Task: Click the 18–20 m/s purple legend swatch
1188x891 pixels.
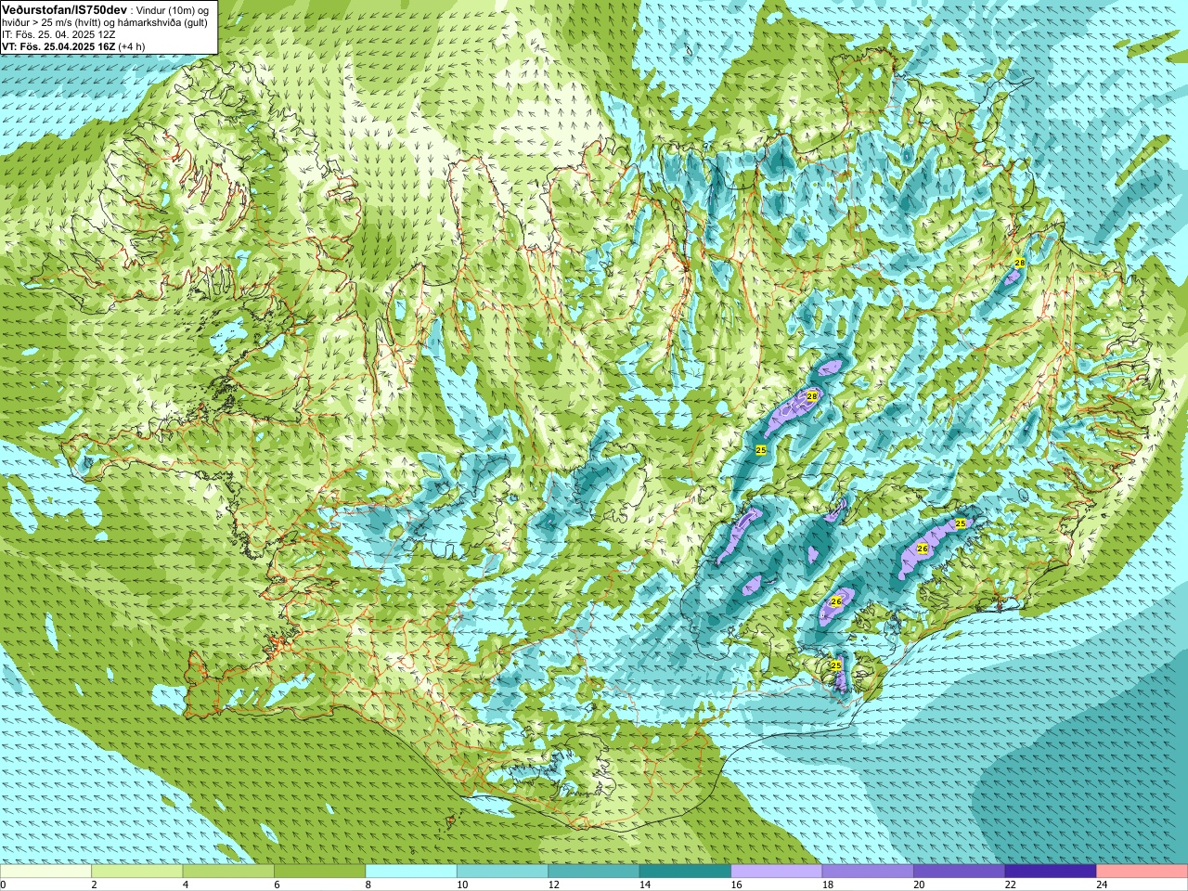Action: (x=868, y=872)
